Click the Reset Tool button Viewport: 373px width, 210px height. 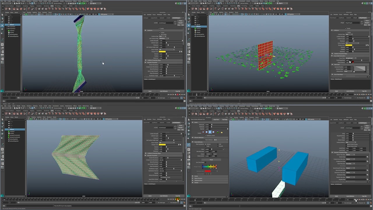tap(216, 120)
